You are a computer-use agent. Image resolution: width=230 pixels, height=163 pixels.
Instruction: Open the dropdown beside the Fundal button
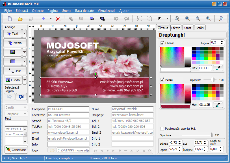[25, 80]
